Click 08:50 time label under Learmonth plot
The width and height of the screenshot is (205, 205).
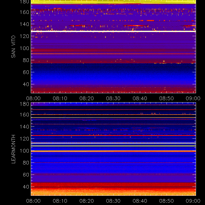pyautogui.click(x=166, y=201)
